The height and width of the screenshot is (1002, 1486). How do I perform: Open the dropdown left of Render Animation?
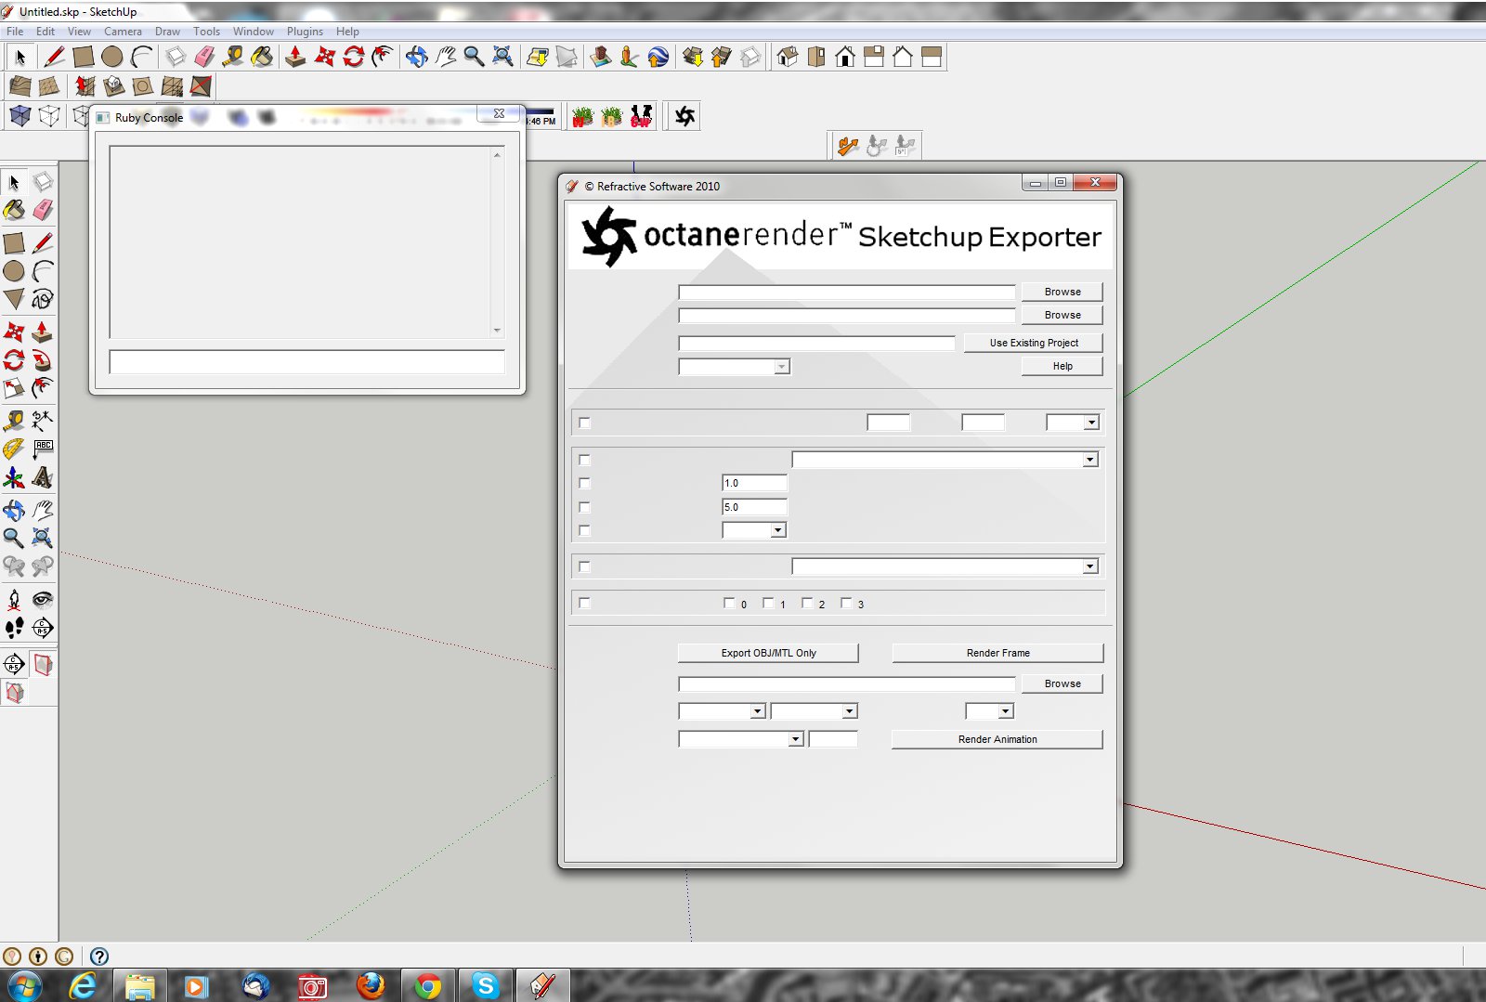click(x=741, y=739)
